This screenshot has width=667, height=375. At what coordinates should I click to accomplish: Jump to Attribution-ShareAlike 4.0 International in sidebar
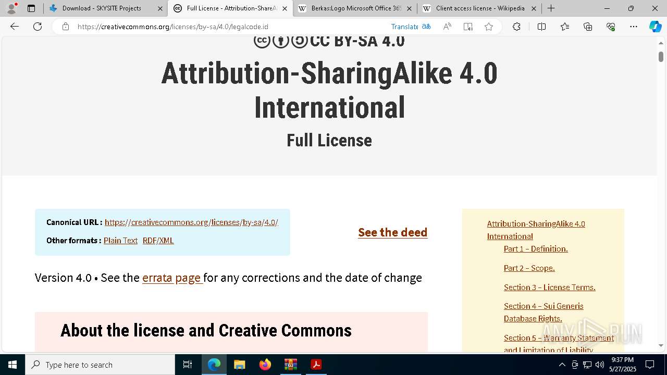click(x=536, y=230)
